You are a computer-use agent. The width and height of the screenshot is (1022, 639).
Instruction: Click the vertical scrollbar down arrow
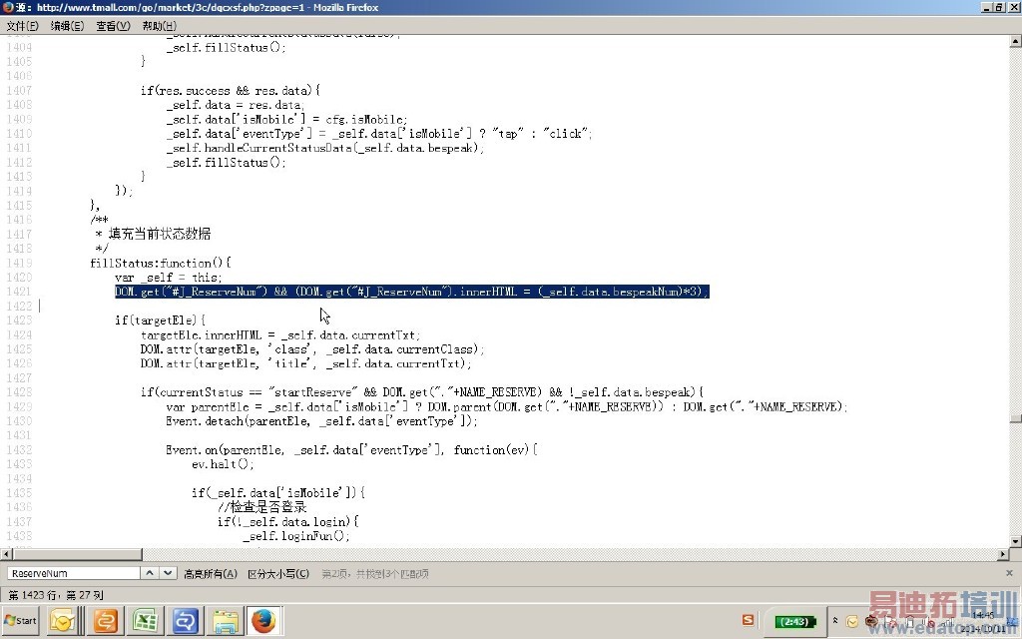1015,541
